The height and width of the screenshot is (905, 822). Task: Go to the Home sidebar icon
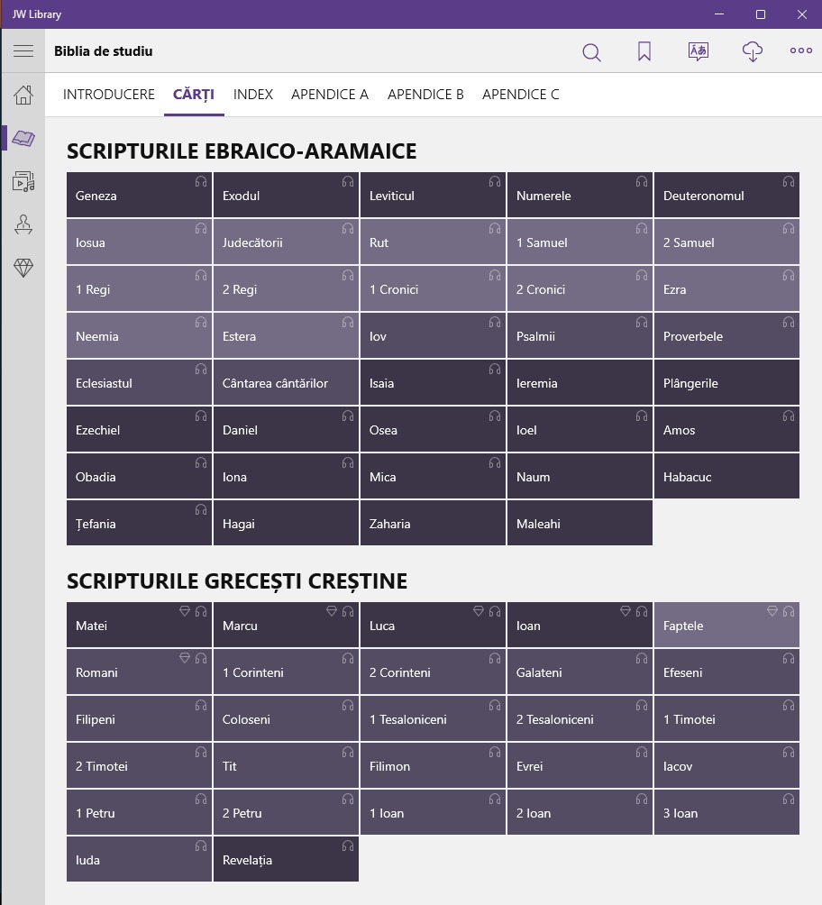click(x=23, y=95)
